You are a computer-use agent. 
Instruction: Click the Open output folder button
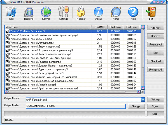155,106
